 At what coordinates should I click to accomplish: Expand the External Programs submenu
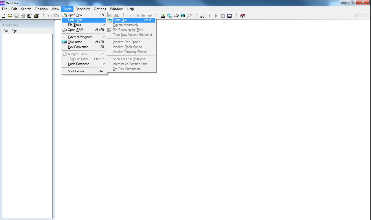83,37
